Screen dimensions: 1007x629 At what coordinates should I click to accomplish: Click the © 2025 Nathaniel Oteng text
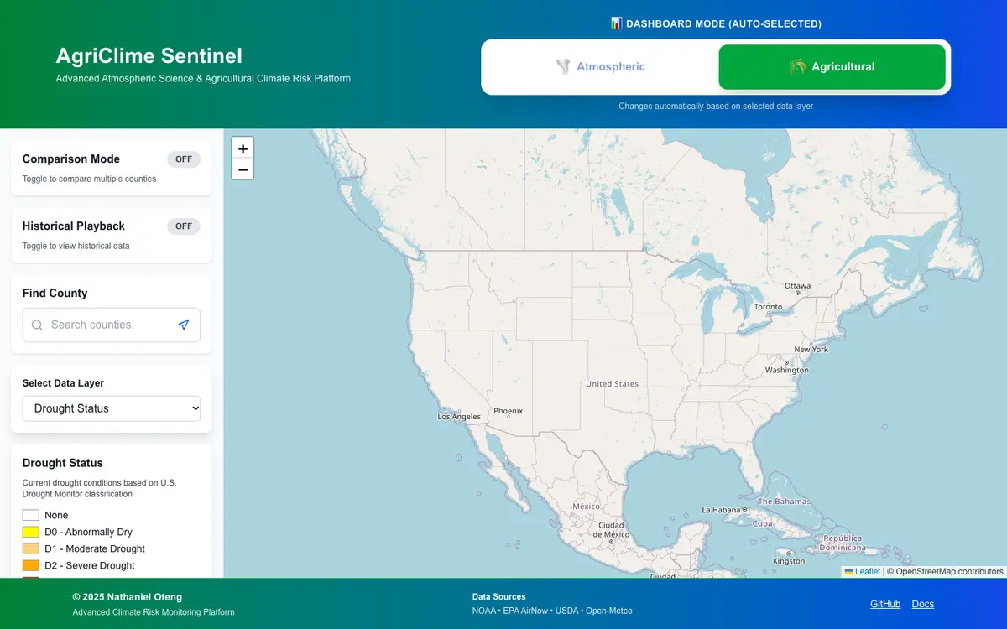[128, 597]
